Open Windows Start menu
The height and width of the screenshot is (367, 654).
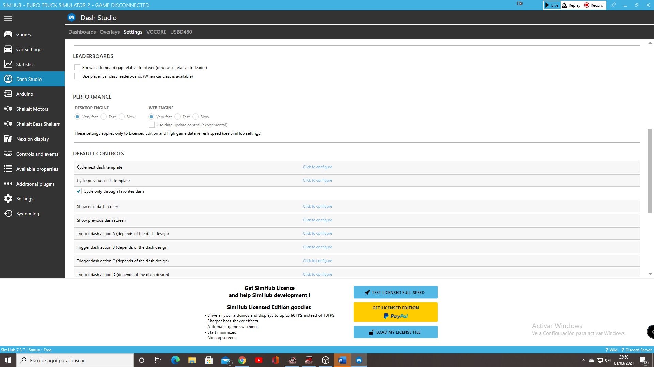pyautogui.click(x=8, y=360)
